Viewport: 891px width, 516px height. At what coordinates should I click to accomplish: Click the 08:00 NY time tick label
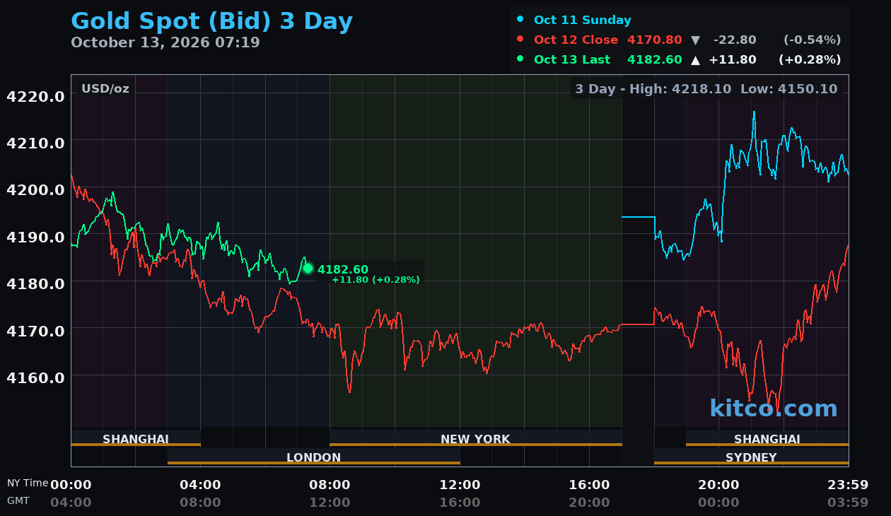click(x=330, y=485)
